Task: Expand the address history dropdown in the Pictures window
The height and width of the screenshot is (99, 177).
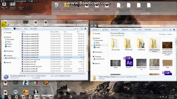Action: 161,26
